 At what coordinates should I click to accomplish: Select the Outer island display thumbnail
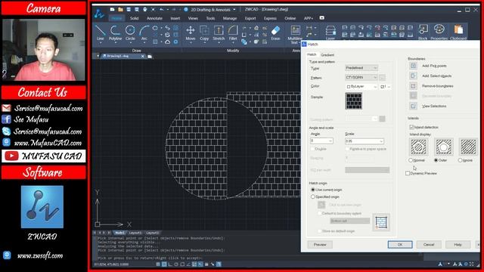click(444, 147)
